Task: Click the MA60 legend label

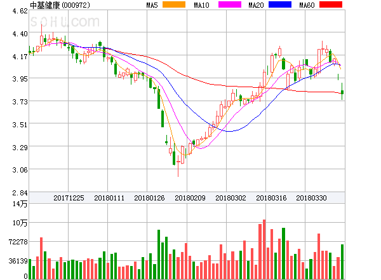Action: [307, 5]
